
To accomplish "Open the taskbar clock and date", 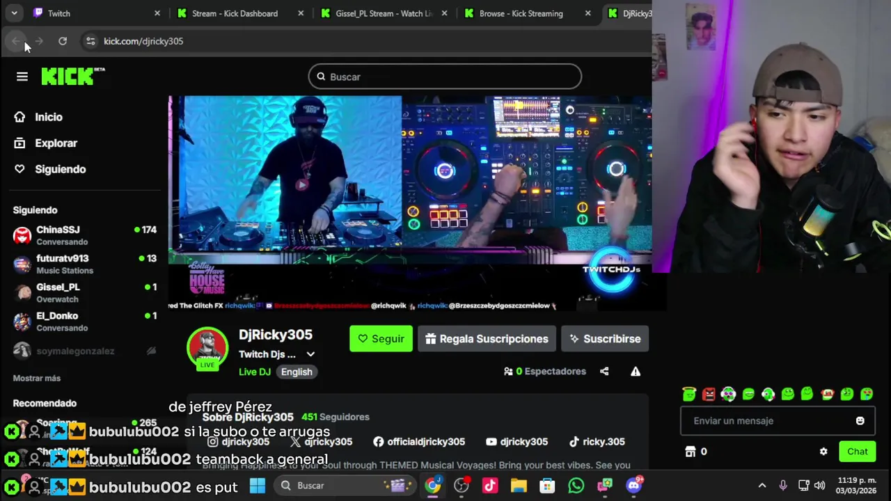I will coord(857,486).
